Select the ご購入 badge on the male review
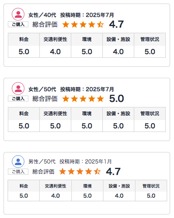This screenshot has height=218, width=174. pyautogui.click(x=18, y=171)
